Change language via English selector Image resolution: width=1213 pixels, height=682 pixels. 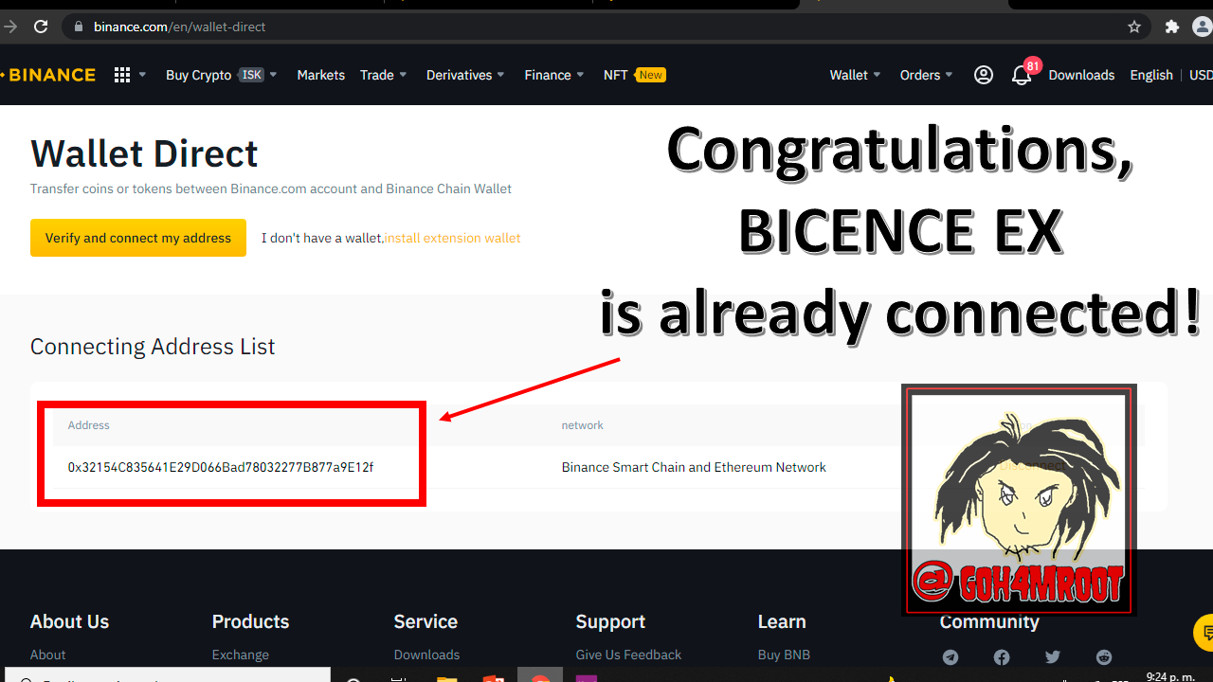point(1151,75)
